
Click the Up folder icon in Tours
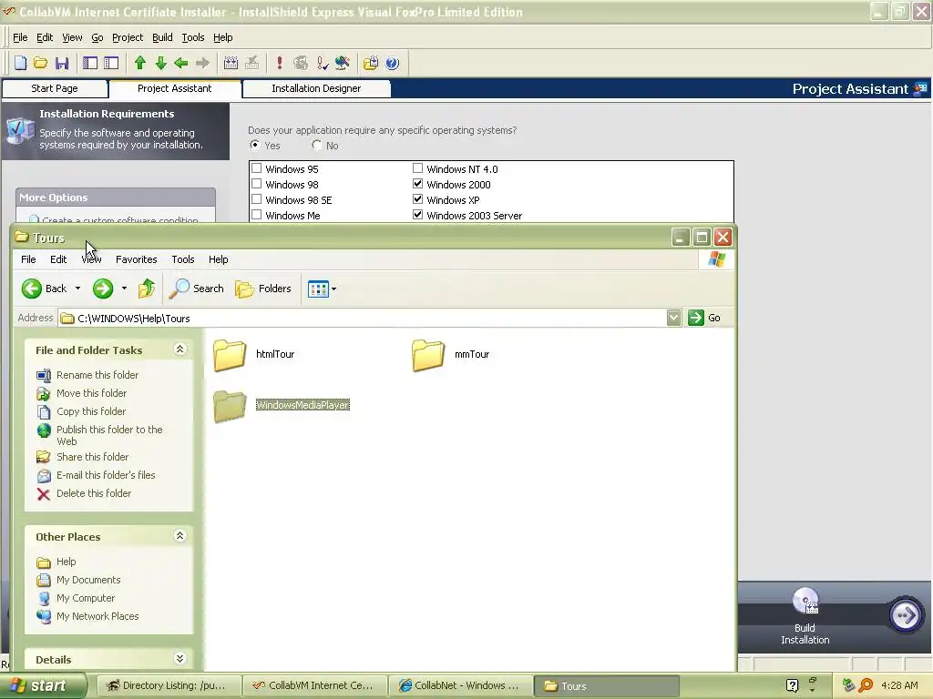pyautogui.click(x=147, y=289)
